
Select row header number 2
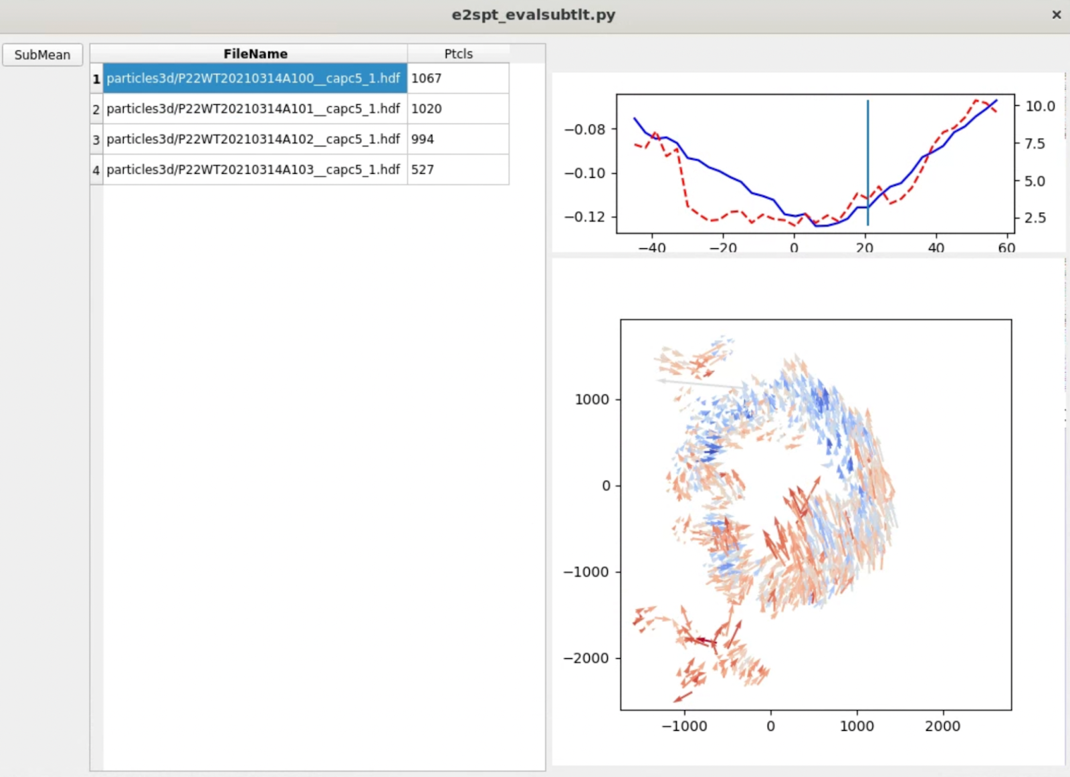(x=96, y=109)
